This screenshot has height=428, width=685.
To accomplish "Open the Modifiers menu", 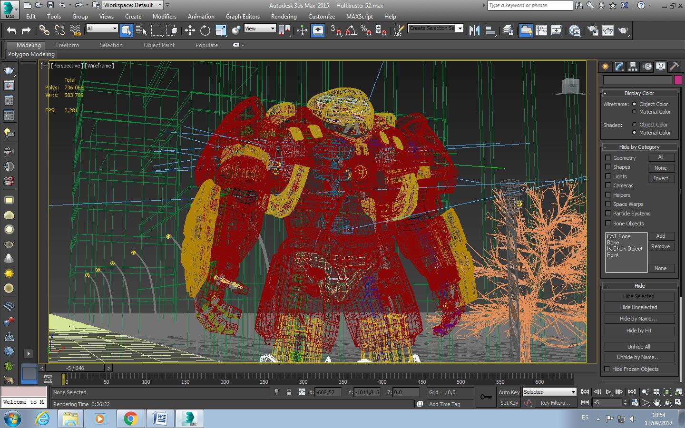I will tap(164, 16).
